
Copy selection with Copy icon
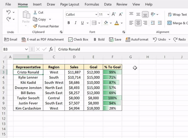point(35,19)
